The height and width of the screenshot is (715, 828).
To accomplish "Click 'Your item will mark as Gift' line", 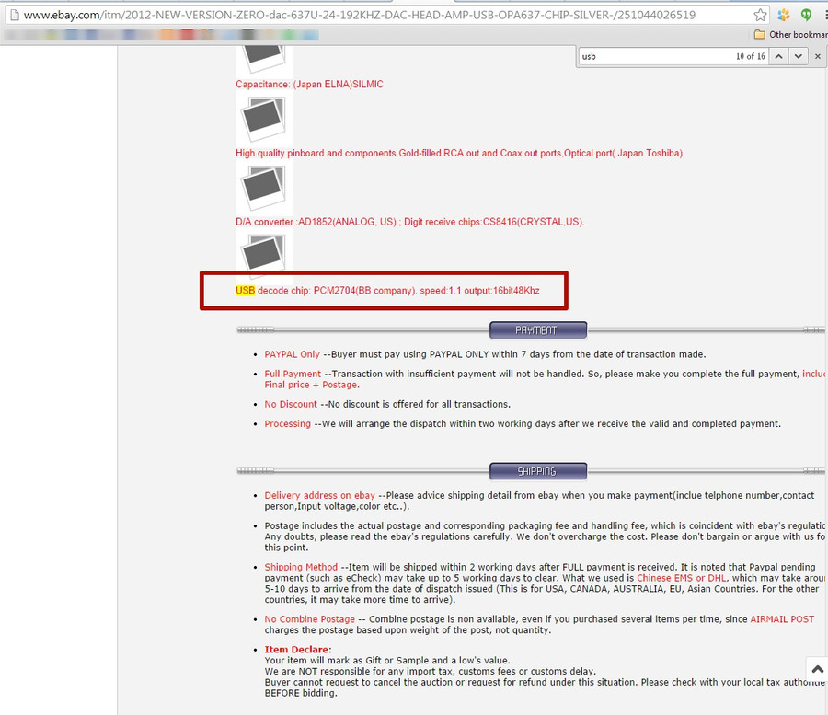I will click(387, 661).
